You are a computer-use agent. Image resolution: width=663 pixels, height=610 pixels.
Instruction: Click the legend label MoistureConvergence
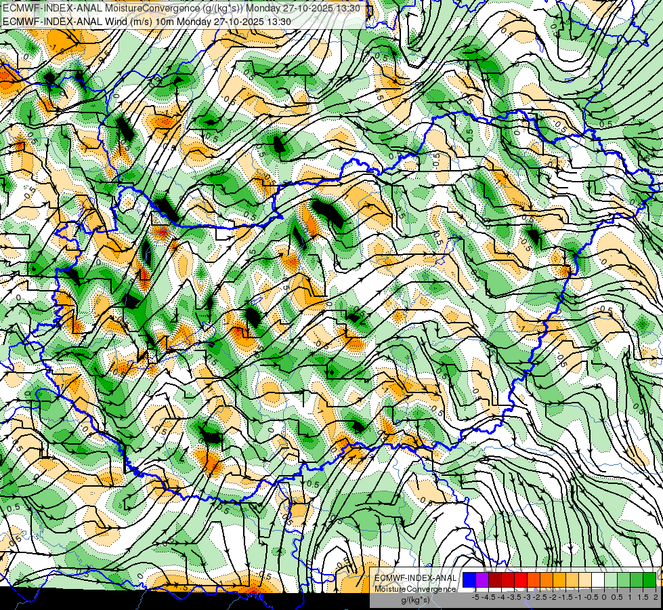pyautogui.click(x=415, y=589)
